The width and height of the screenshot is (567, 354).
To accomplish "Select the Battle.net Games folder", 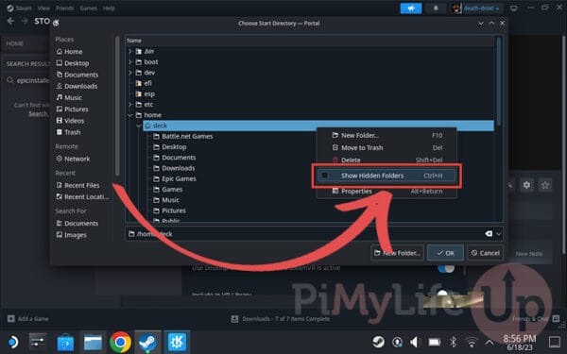I will (x=183, y=137).
